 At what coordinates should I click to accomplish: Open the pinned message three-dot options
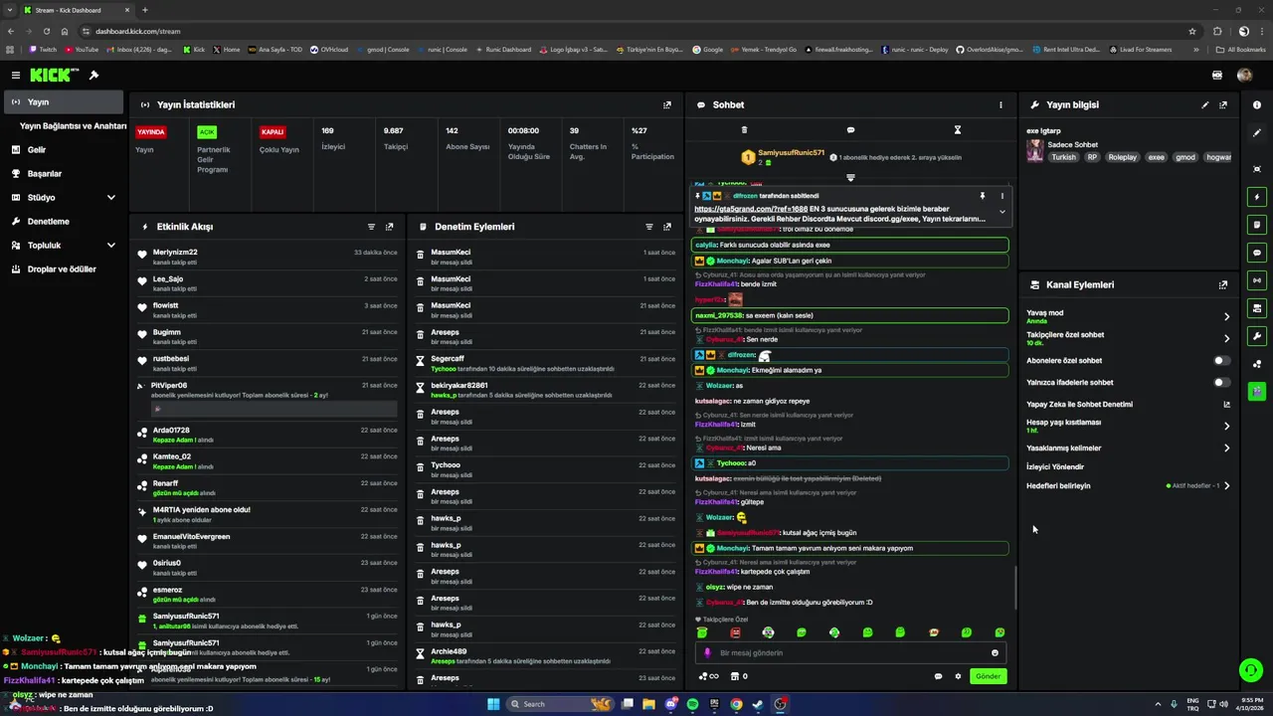[x=1001, y=196]
